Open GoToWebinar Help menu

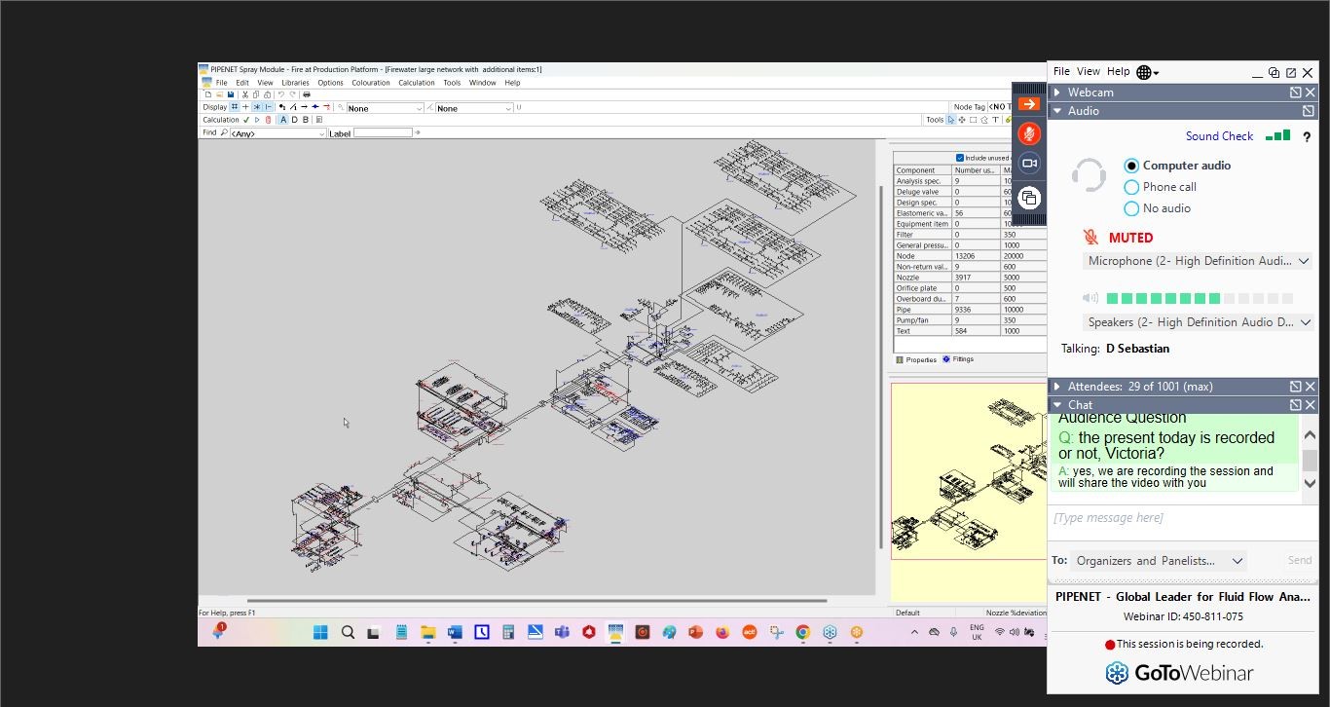[1119, 71]
